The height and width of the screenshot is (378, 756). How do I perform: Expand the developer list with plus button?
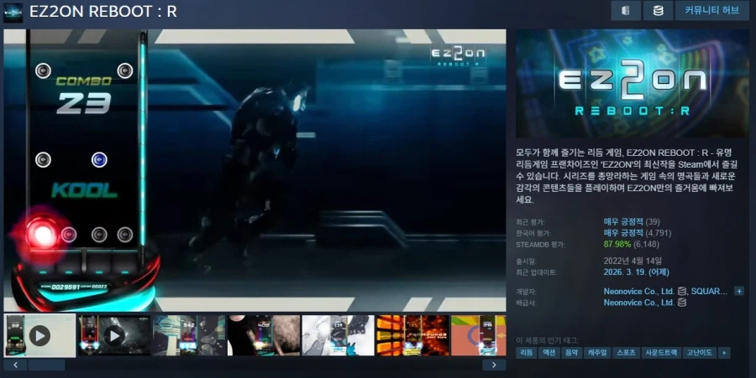(739, 291)
